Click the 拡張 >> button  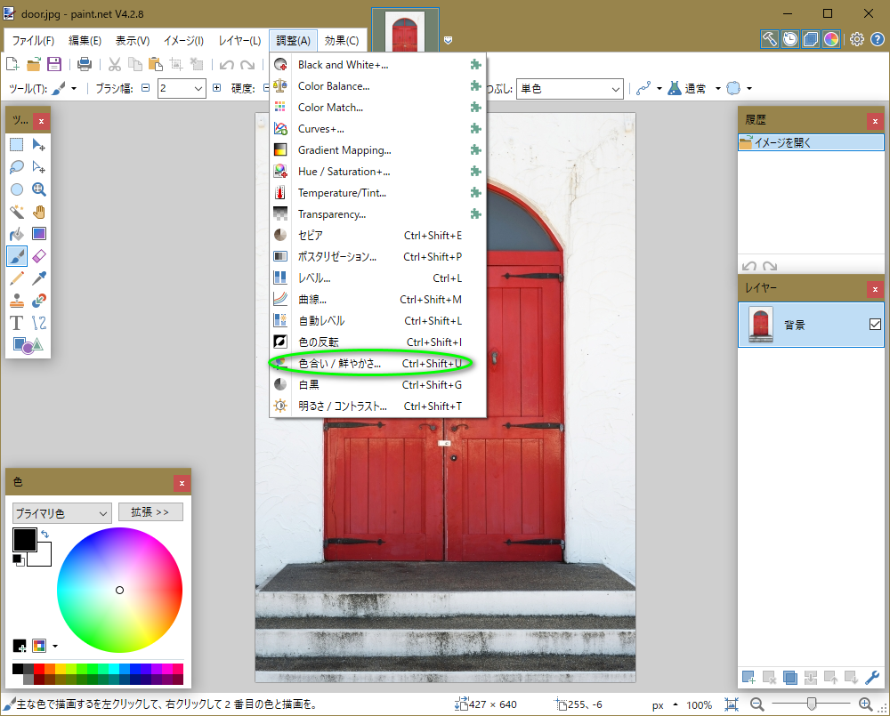pos(150,512)
